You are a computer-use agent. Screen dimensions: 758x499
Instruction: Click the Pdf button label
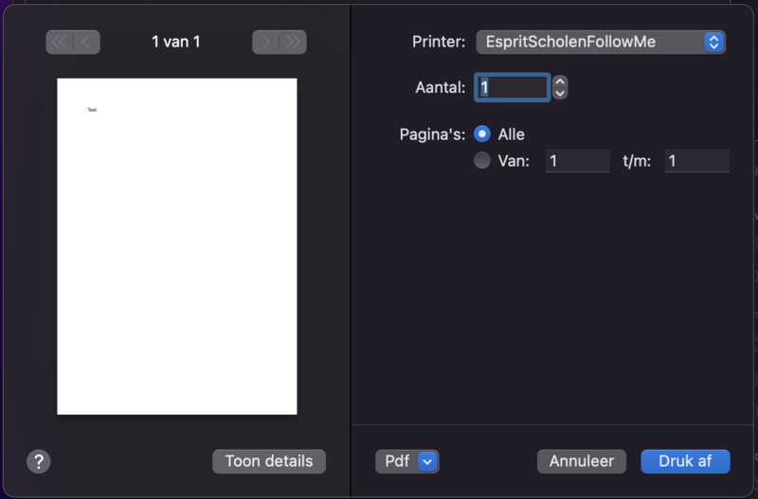(x=397, y=461)
